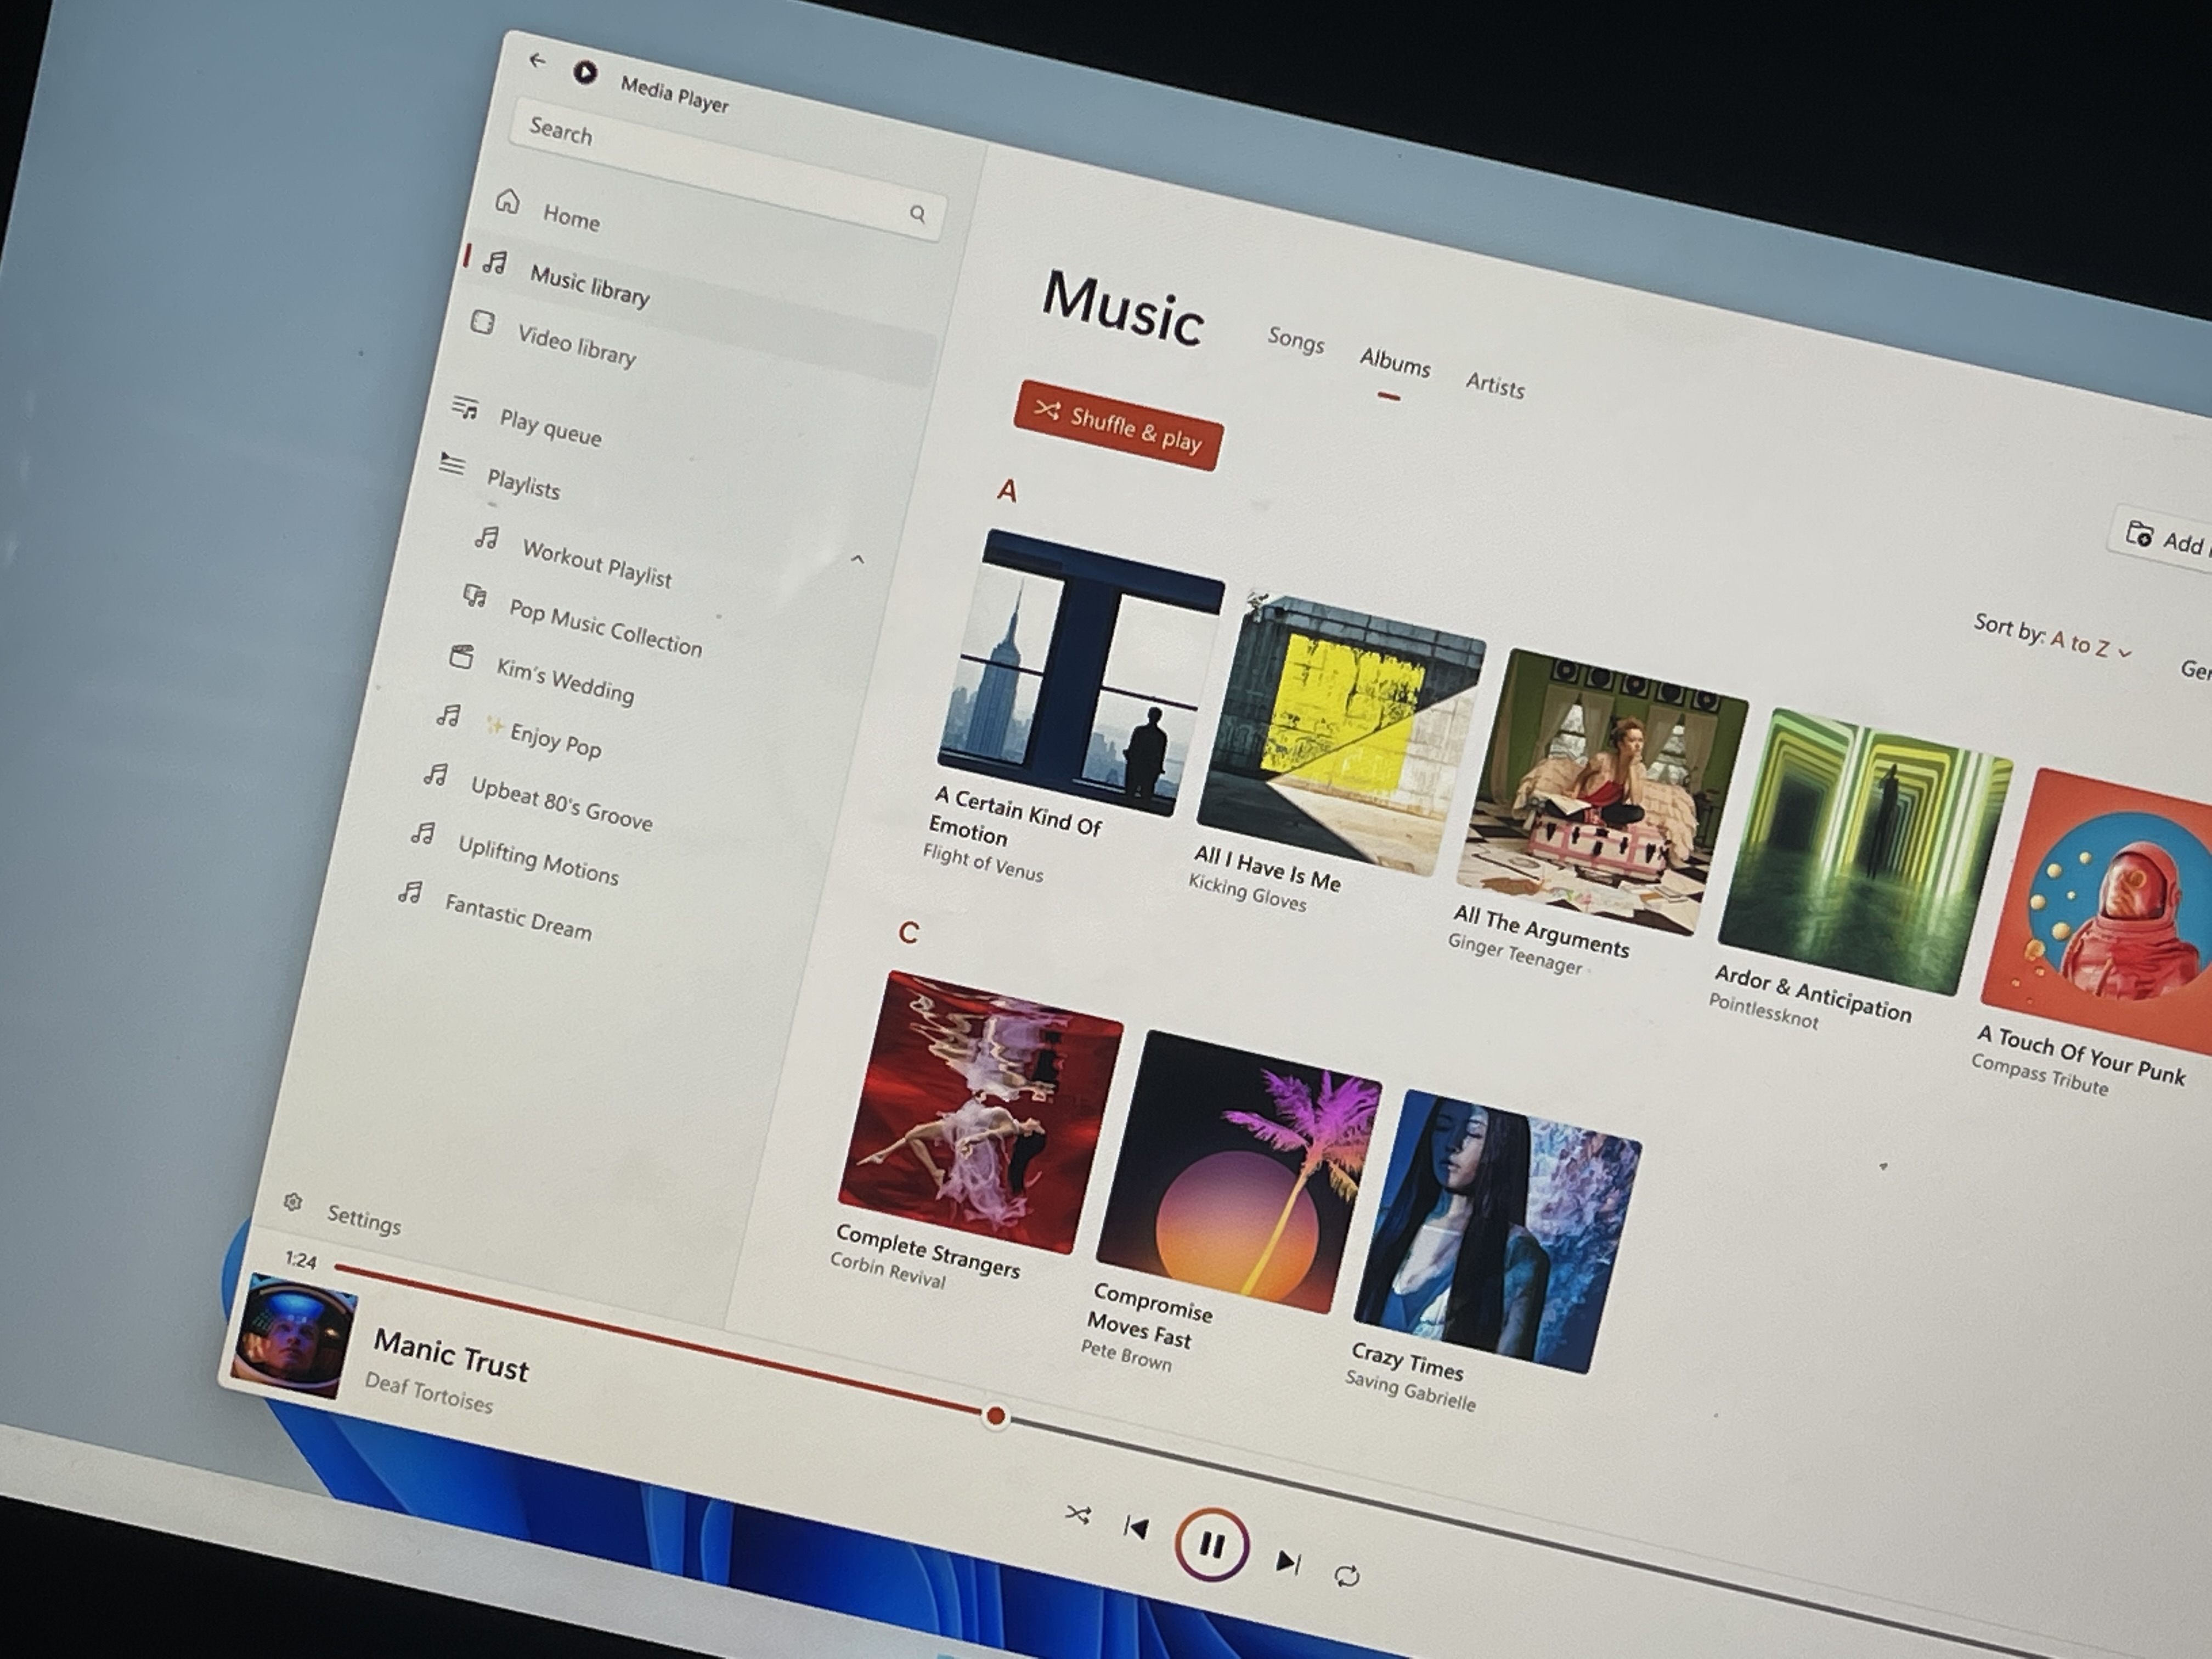Click the seek slider handle
The height and width of the screenshot is (1659, 2212).
pyautogui.click(x=995, y=1416)
